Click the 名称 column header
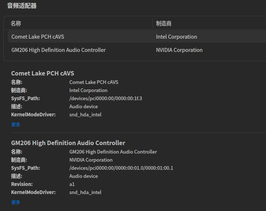This screenshot has width=266, height=211. pos(16,24)
